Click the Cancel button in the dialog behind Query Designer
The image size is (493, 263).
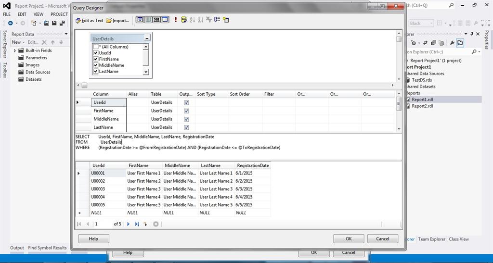pos(349,252)
